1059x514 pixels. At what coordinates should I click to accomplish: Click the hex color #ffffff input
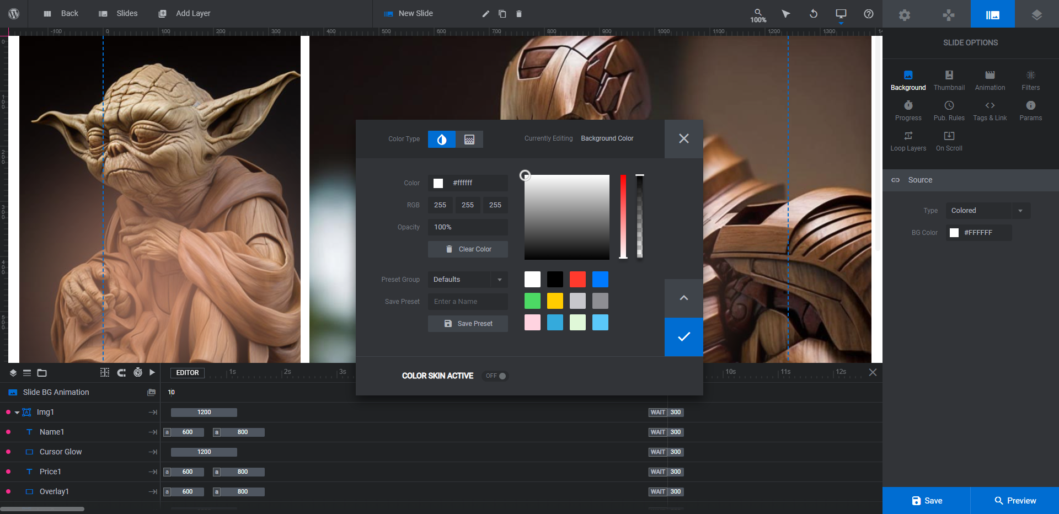[468, 183]
